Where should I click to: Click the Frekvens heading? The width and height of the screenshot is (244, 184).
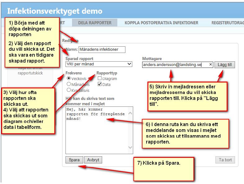[74, 73]
